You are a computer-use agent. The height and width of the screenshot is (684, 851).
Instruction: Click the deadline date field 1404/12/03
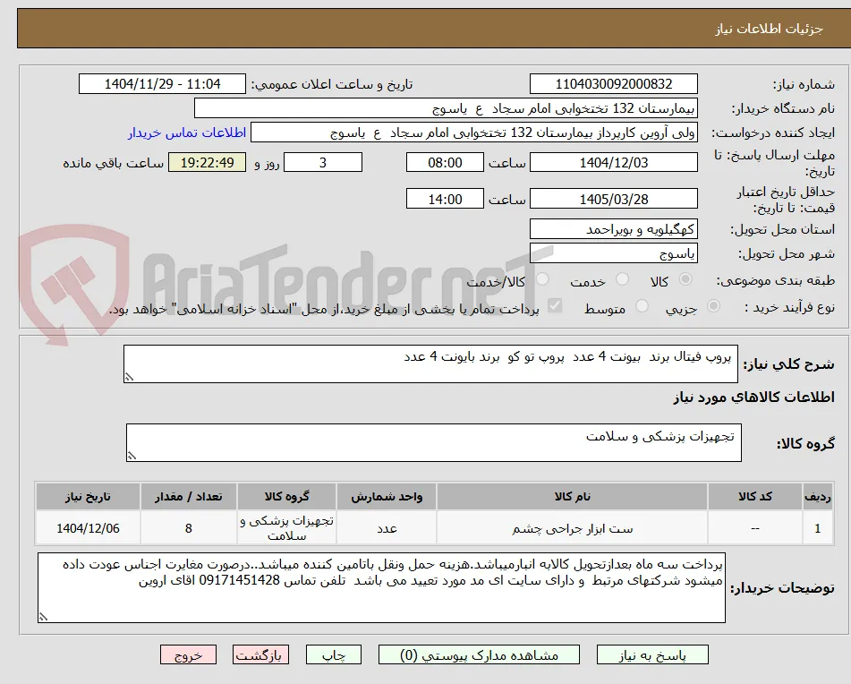(x=613, y=162)
